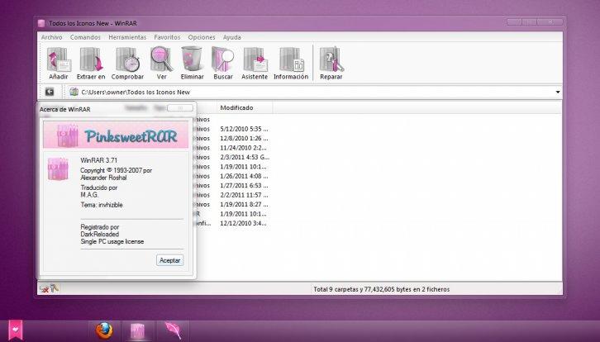
Task: Click the Añadir toolbar icon
Action: point(59,63)
